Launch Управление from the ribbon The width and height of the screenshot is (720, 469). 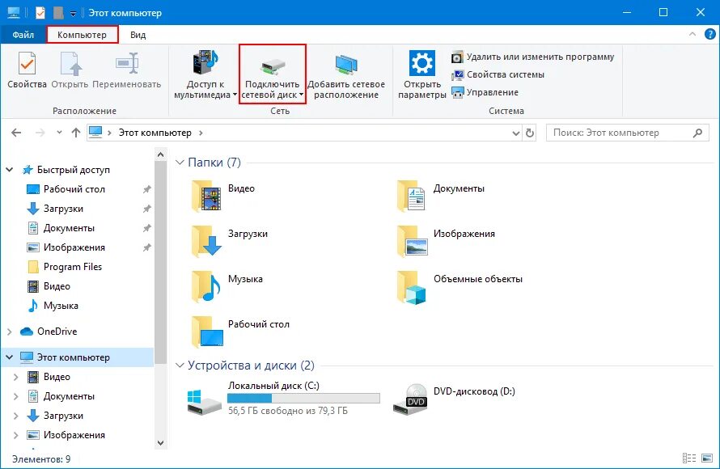coord(485,93)
